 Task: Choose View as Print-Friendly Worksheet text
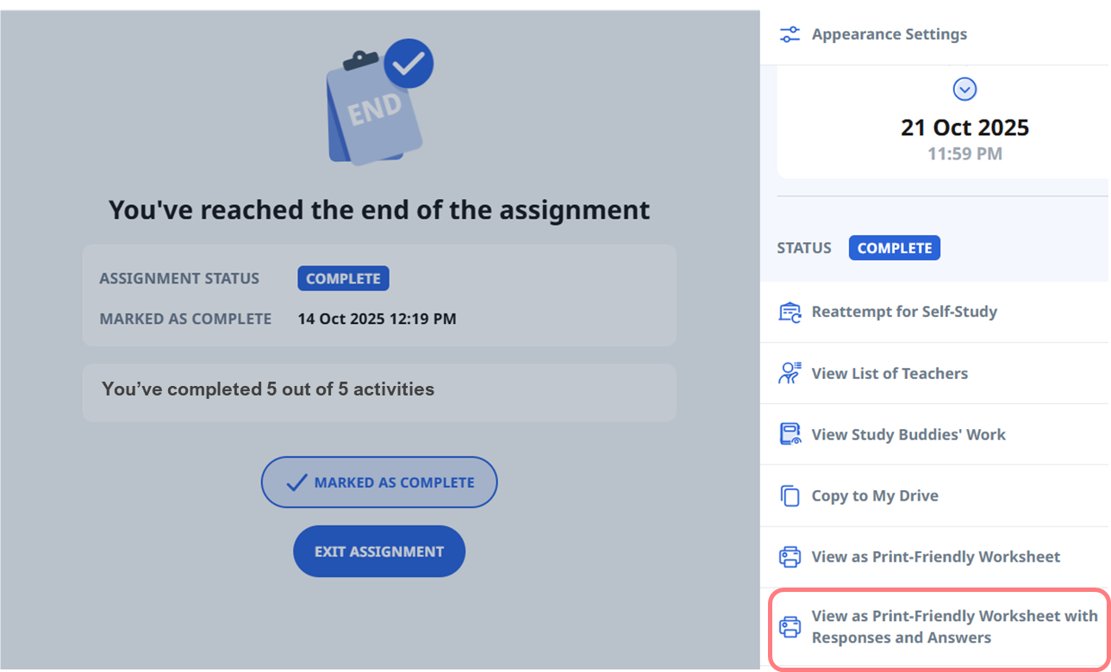click(935, 557)
